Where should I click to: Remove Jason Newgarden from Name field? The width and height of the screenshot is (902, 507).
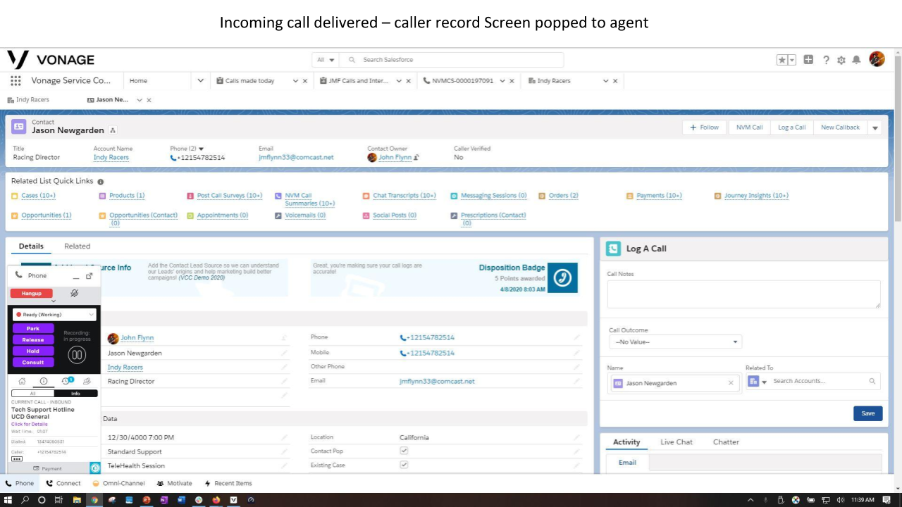pyautogui.click(x=731, y=383)
